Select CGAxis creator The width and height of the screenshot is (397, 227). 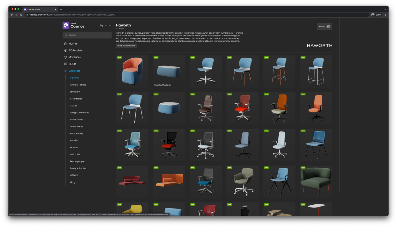point(74,106)
